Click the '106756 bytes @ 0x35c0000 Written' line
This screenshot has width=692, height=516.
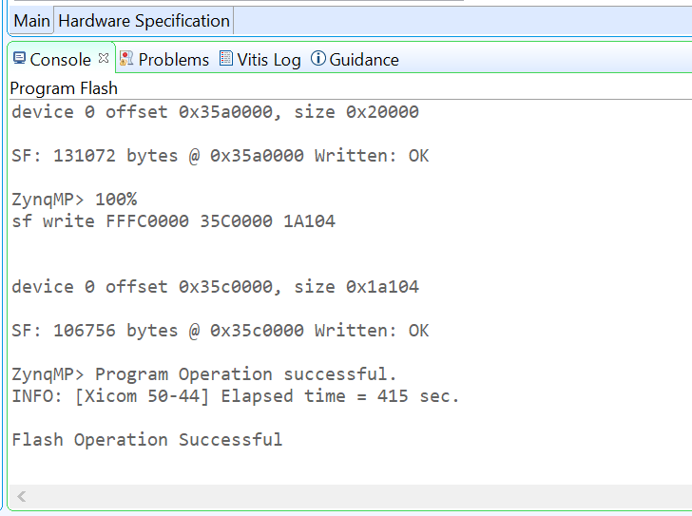pos(220,331)
